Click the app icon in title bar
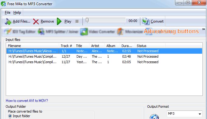 (3, 4)
